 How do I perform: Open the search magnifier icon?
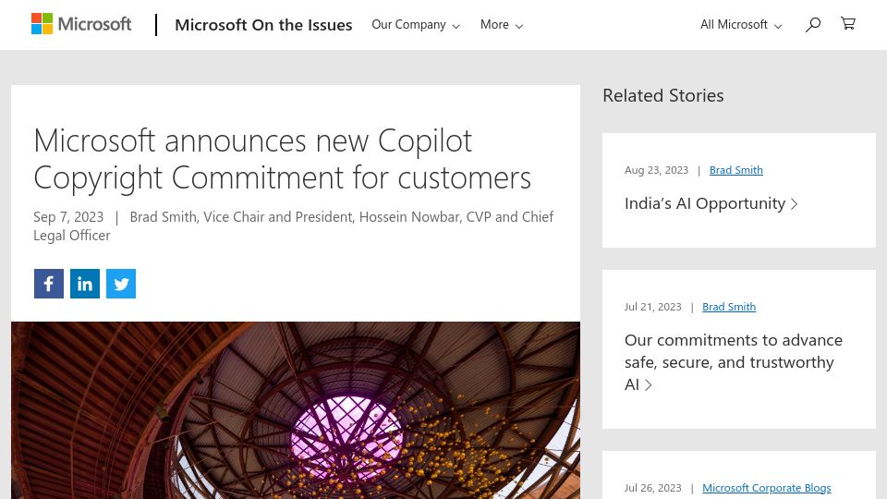click(813, 24)
